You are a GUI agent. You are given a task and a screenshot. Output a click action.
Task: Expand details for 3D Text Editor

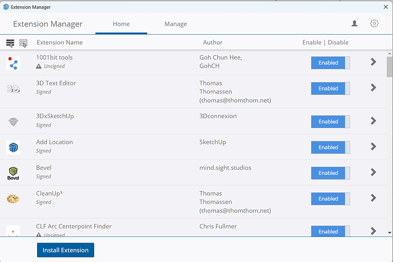click(x=374, y=88)
